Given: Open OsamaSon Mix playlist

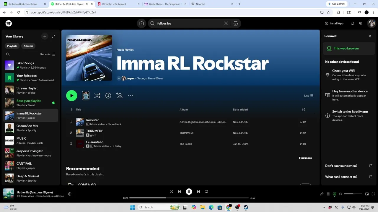Looking at the screenshot, I should tap(31, 128).
